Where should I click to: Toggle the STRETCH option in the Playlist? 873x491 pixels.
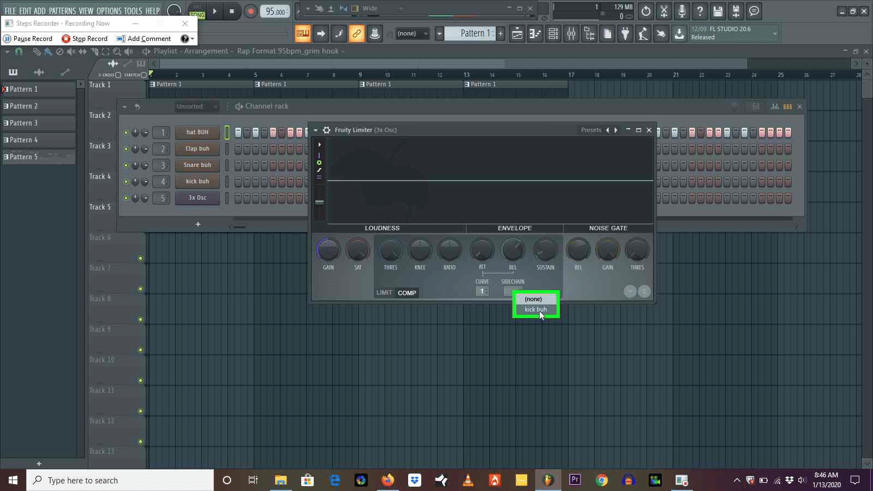click(136, 75)
